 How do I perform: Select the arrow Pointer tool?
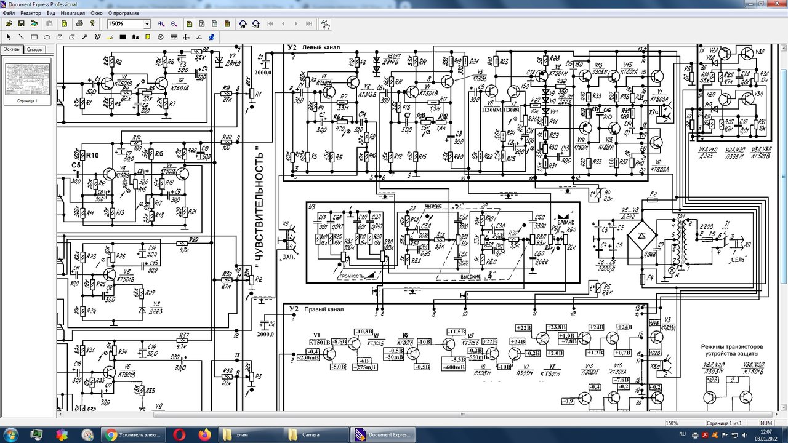(9, 37)
